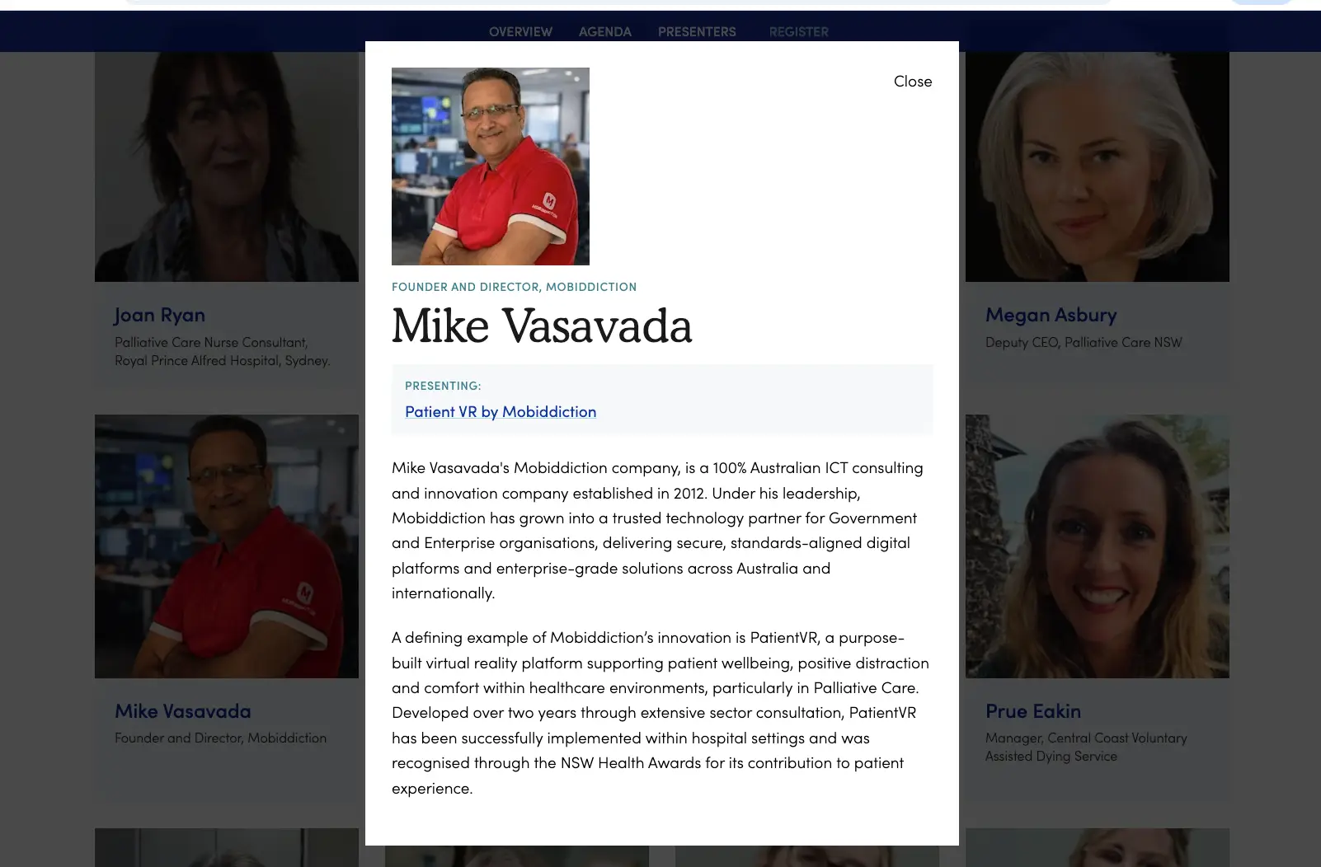Open Megan Asbury's presenter name link
Screen dimensions: 1321x867
(x=1051, y=315)
